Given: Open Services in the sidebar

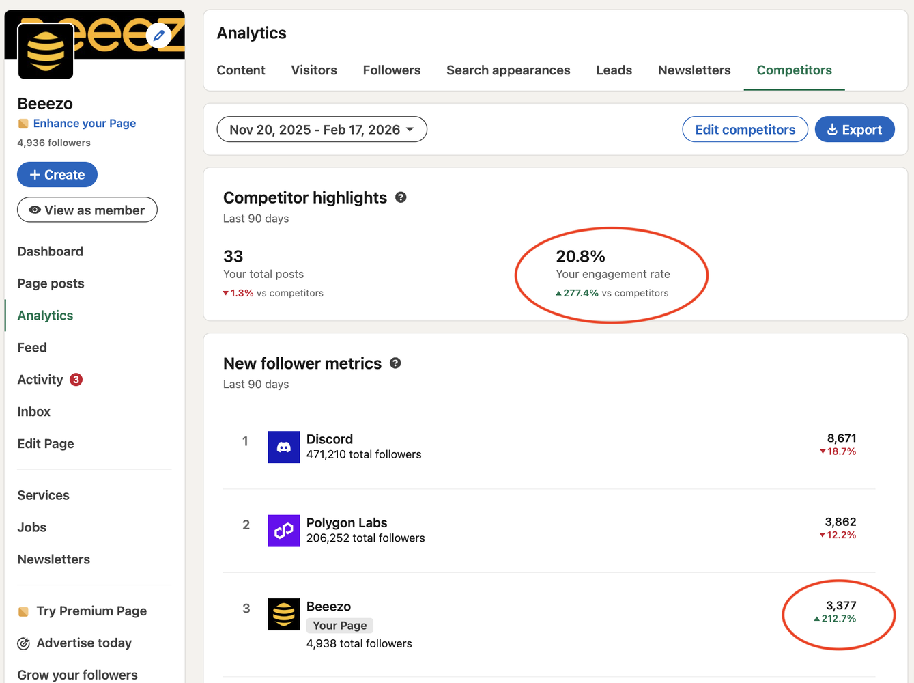Looking at the screenshot, I should (44, 495).
